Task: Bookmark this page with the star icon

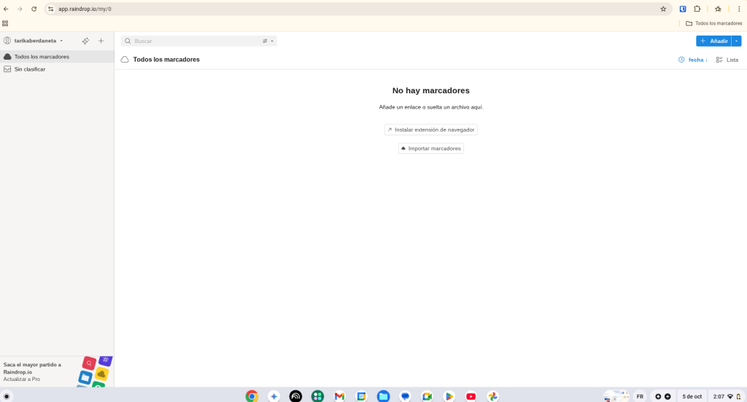Action: point(663,9)
